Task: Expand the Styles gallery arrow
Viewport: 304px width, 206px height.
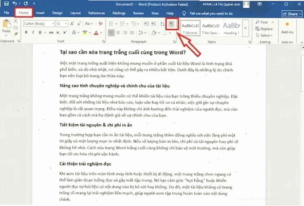Action: pyautogui.click(x=245, y=28)
